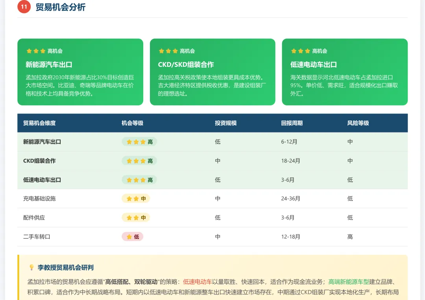Click the 低速电动车出口 card description paragraph
Screen dimensions: 425x300
pos(344,85)
